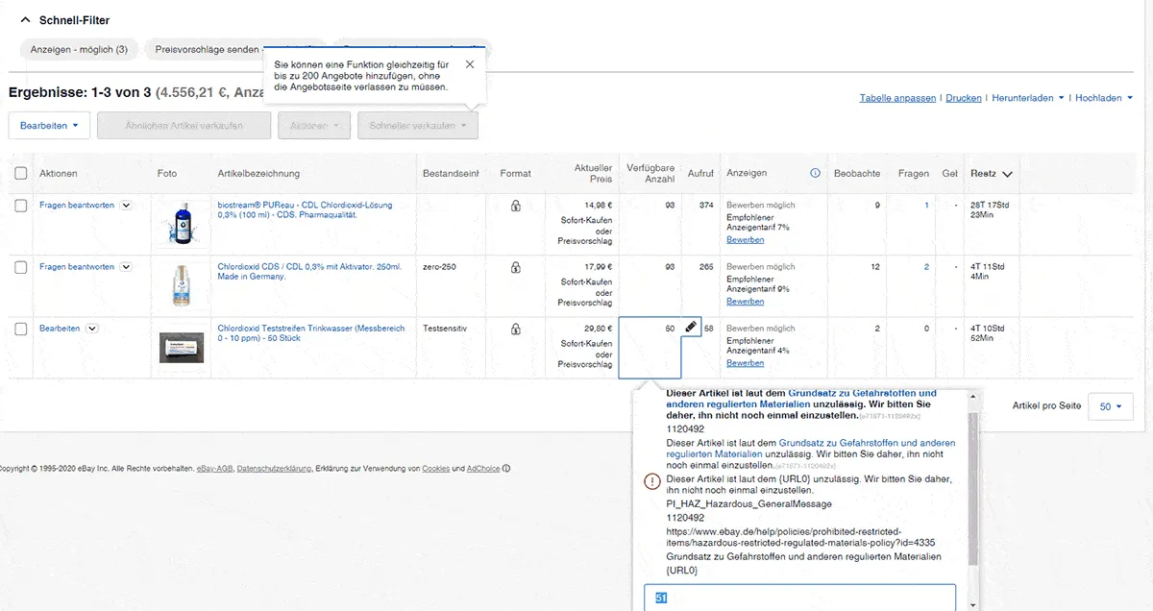
Task: Open the biostream blue bottle thumbnail
Action: pyautogui.click(x=180, y=223)
